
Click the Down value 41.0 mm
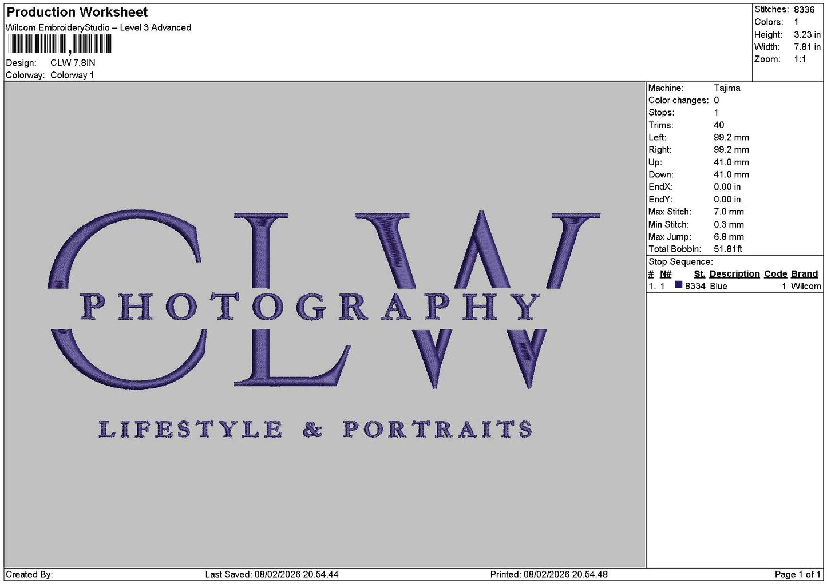731,174
